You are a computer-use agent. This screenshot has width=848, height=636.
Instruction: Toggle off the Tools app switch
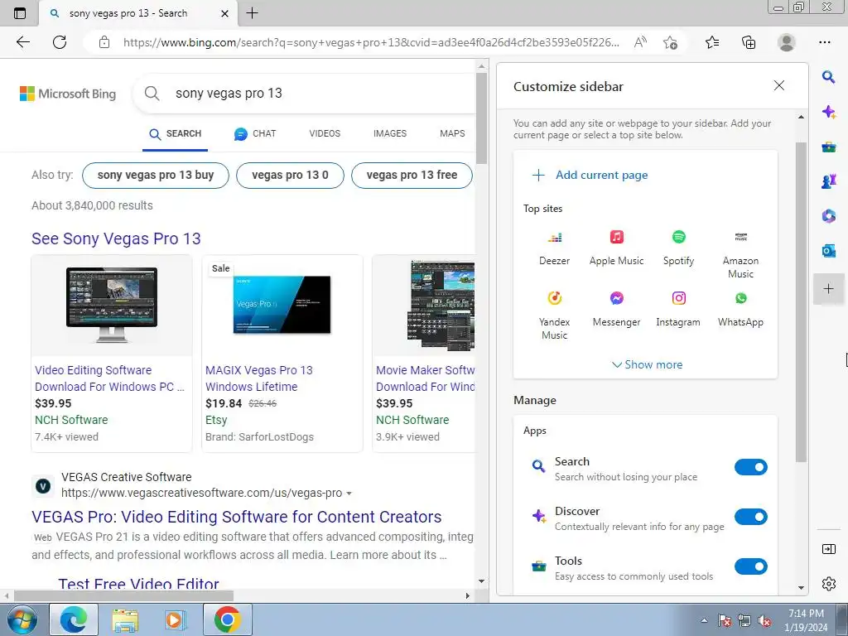(750, 566)
